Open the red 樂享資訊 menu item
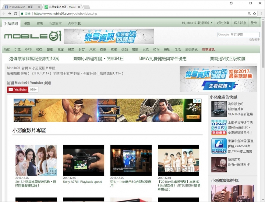 tap(208, 49)
